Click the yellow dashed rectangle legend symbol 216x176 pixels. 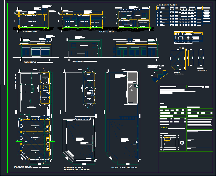coord(164,128)
